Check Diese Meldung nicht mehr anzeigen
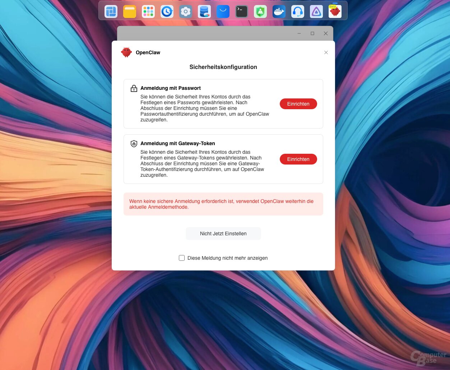The image size is (450, 370). coord(182,258)
